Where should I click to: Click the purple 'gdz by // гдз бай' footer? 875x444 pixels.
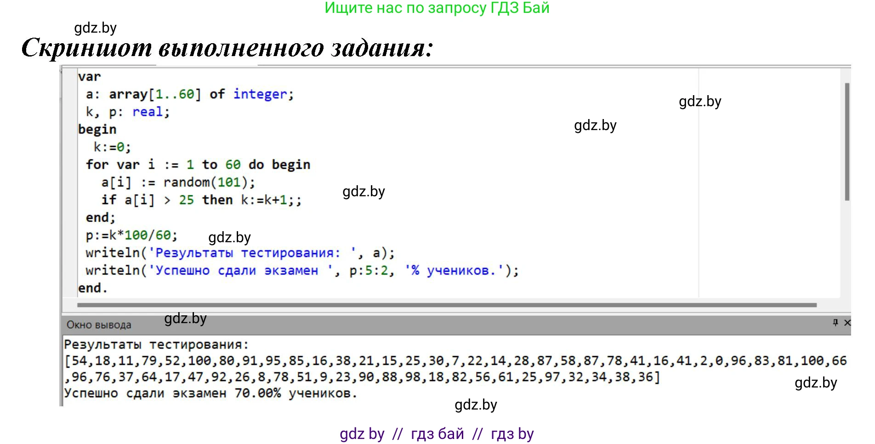(x=437, y=433)
